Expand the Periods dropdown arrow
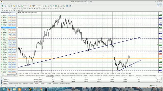This screenshot has width=163, height=91. pyautogui.click(x=69, y=6)
